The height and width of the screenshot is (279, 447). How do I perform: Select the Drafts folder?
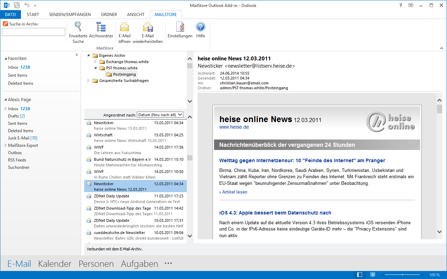coord(16,116)
